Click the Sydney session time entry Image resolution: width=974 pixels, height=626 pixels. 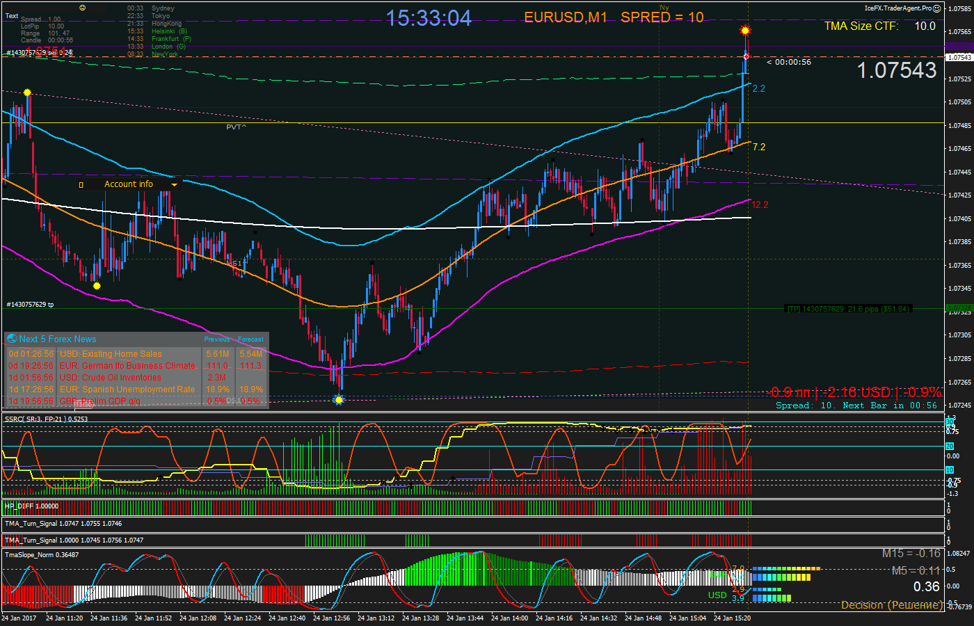coord(151,8)
